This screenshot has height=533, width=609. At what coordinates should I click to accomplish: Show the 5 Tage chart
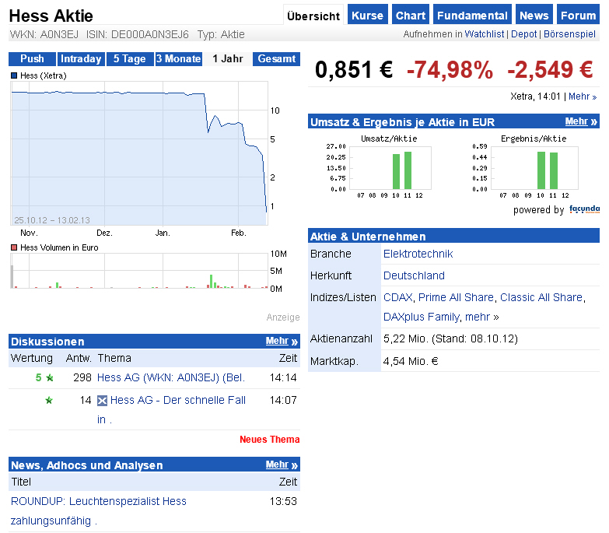[x=130, y=58]
